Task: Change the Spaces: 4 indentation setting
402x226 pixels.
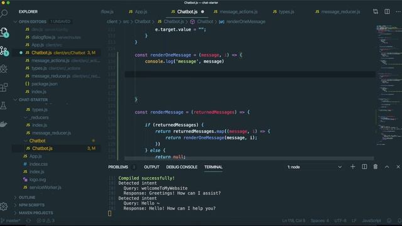Action: click(320, 220)
